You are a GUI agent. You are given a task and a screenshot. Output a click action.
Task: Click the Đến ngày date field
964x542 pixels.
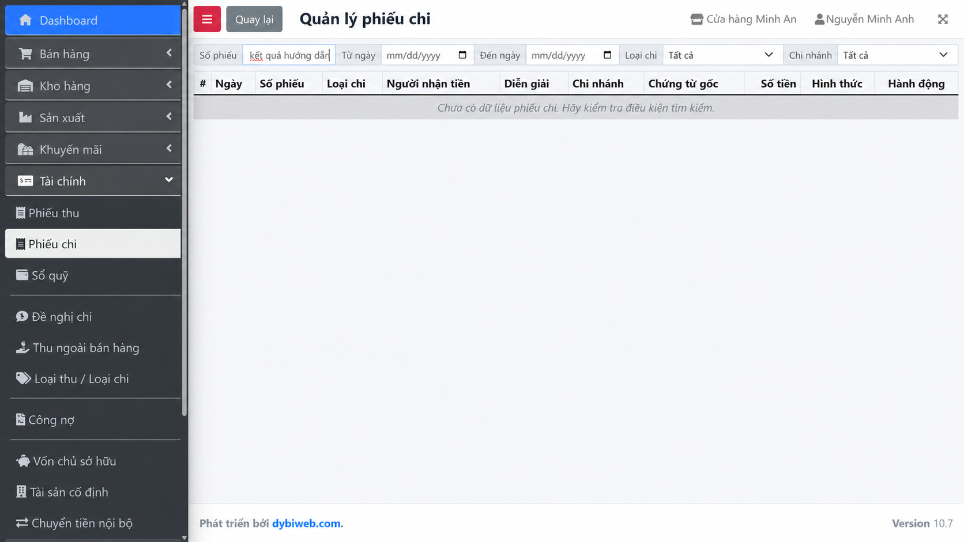pyautogui.click(x=573, y=55)
